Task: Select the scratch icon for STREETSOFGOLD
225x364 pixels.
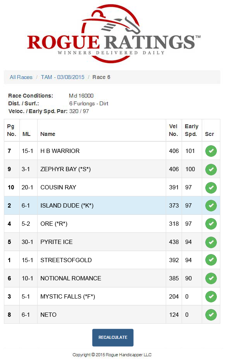Action: [211, 260]
